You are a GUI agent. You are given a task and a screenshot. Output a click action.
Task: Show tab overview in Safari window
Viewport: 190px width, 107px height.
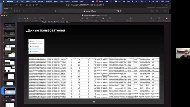coord(165,11)
